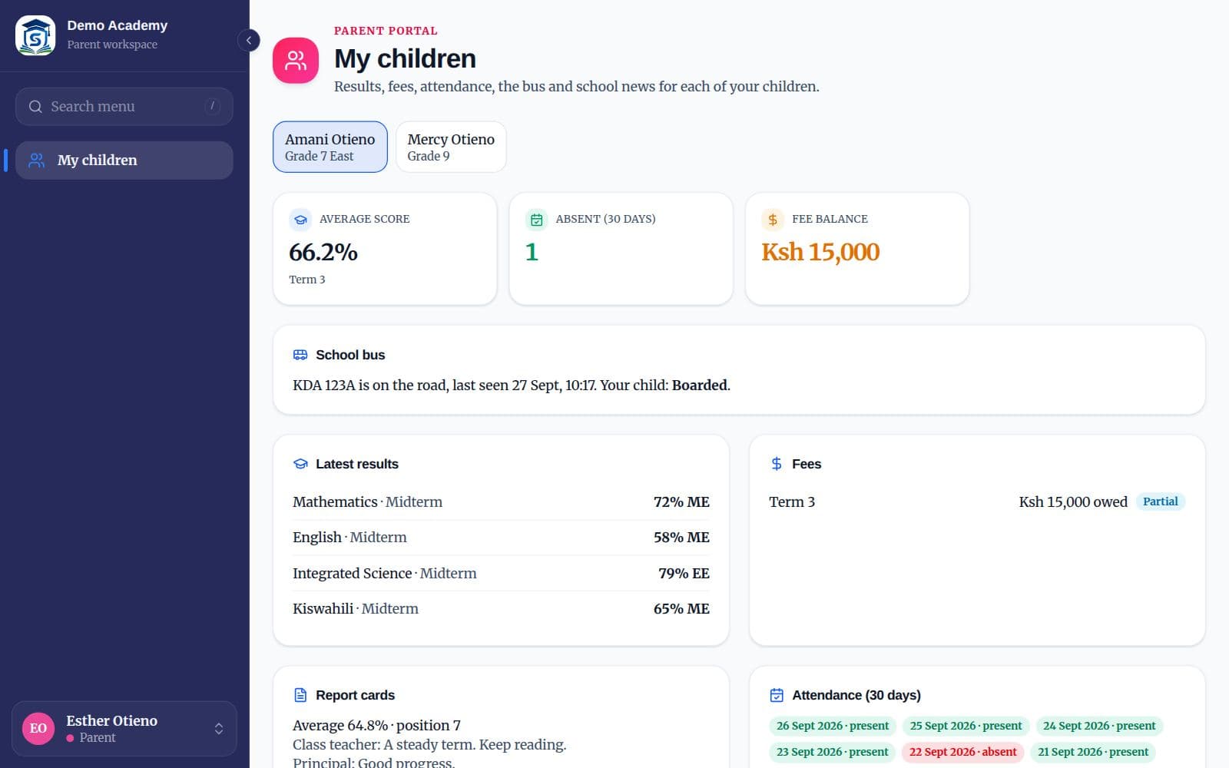1229x768 pixels.
Task: Click the Attendance calendar icon
Action: [x=777, y=695]
